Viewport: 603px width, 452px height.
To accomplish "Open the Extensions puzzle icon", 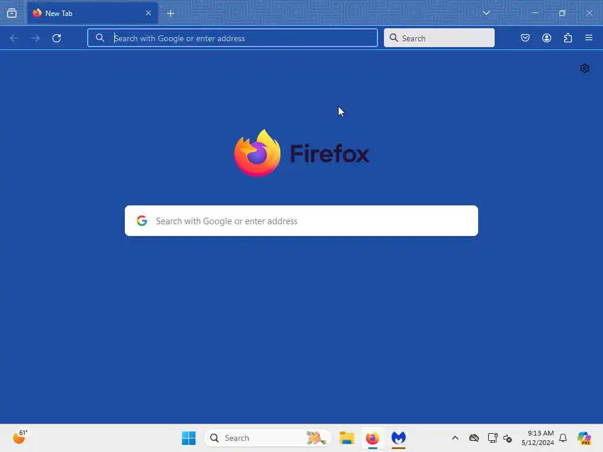I will (568, 38).
